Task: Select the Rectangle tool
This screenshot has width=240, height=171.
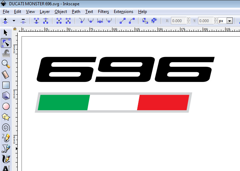Action: point(6,85)
